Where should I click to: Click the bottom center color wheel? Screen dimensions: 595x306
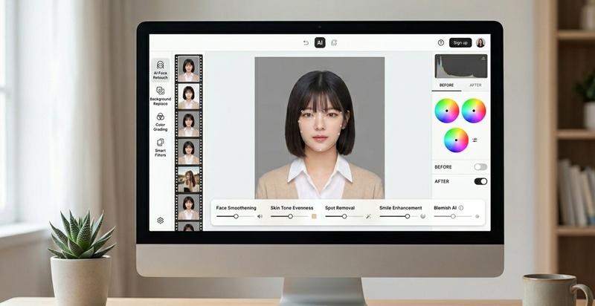tap(456, 140)
